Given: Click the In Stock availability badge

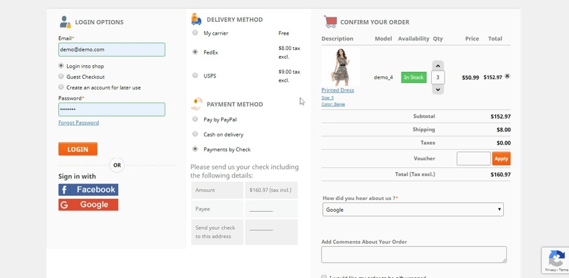Looking at the screenshot, I should click(x=414, y=77).
